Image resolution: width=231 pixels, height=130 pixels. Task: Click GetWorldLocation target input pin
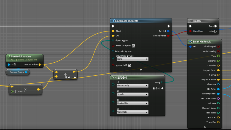[9, 65]
